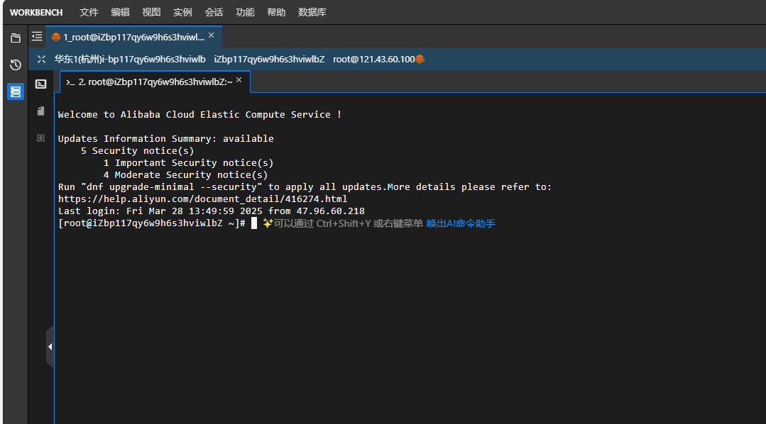Click the 'Last login' line in terminal
Image resolution: width=766 pixels, height=424 pixels.
(x=212, y=211)
